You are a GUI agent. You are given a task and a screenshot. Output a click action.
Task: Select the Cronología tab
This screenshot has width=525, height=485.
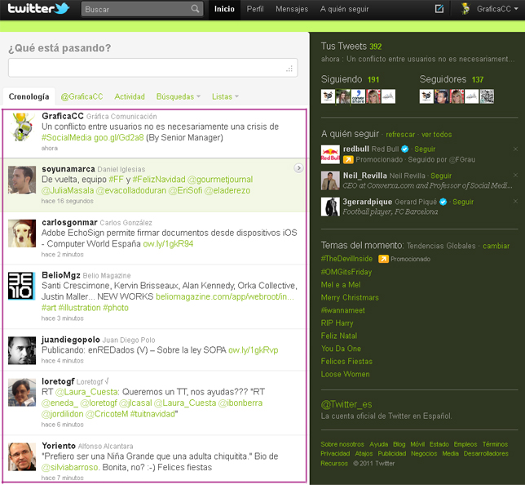29,96
